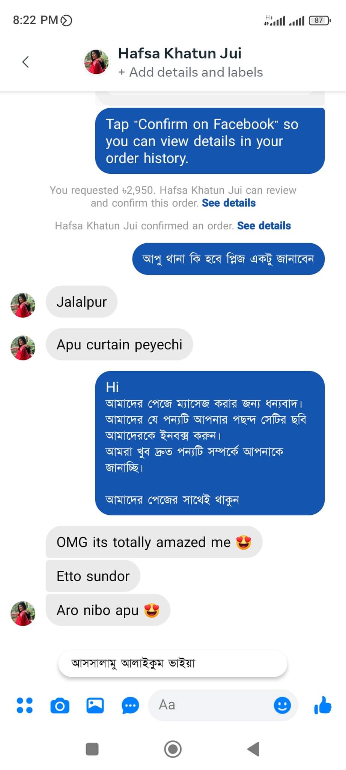This screenshot has width=346, height=770.
Task: Tap Add details and labels
Action: tap(191, 72)
